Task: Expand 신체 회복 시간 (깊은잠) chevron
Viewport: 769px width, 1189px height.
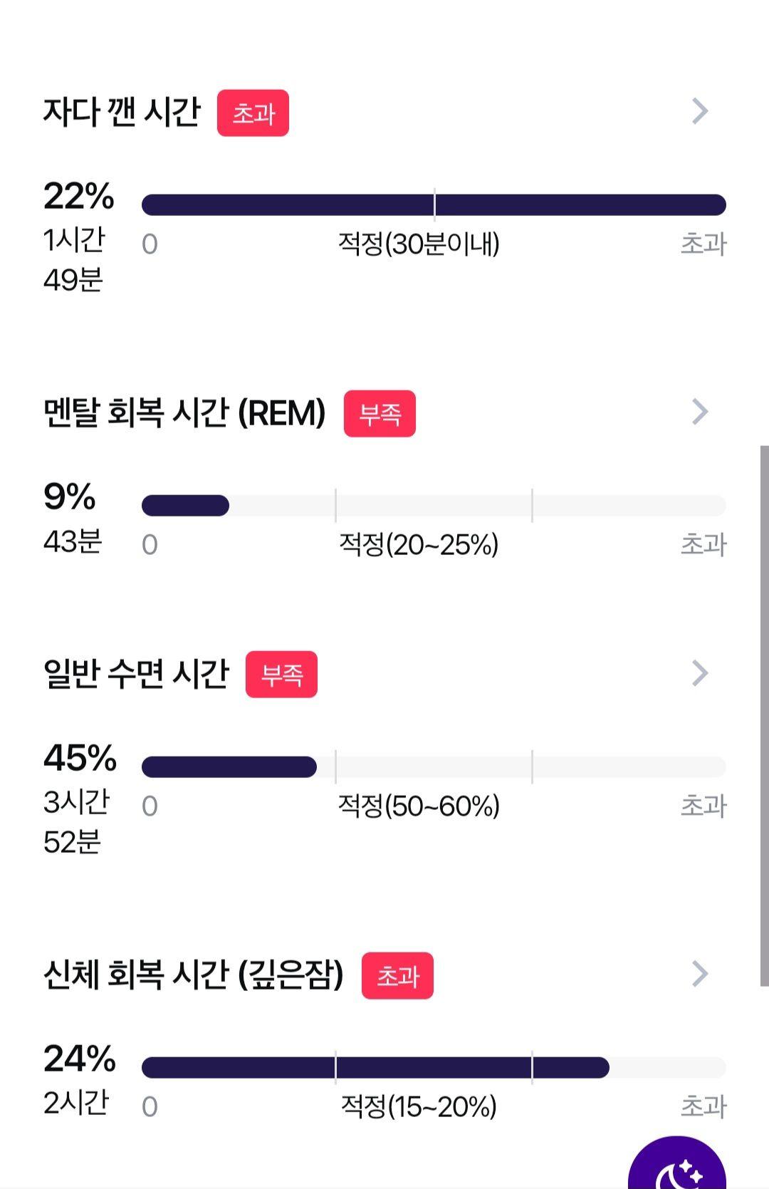Action: 700,974
